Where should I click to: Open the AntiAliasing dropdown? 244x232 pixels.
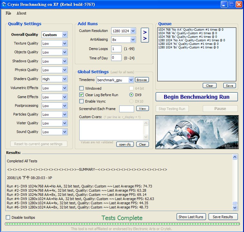tap(133, 40)
